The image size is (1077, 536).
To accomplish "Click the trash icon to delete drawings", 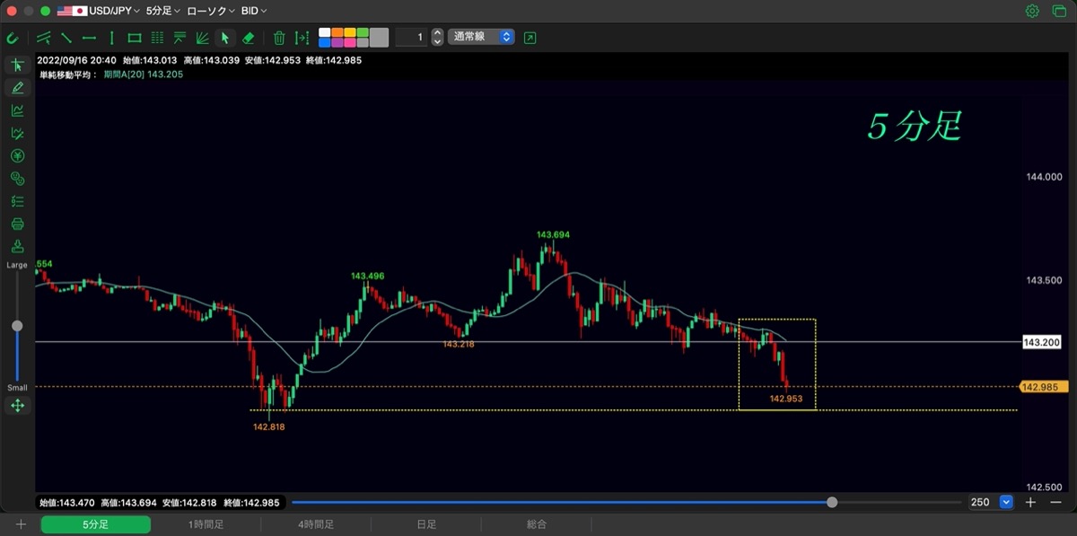I will tap(279, 38).
